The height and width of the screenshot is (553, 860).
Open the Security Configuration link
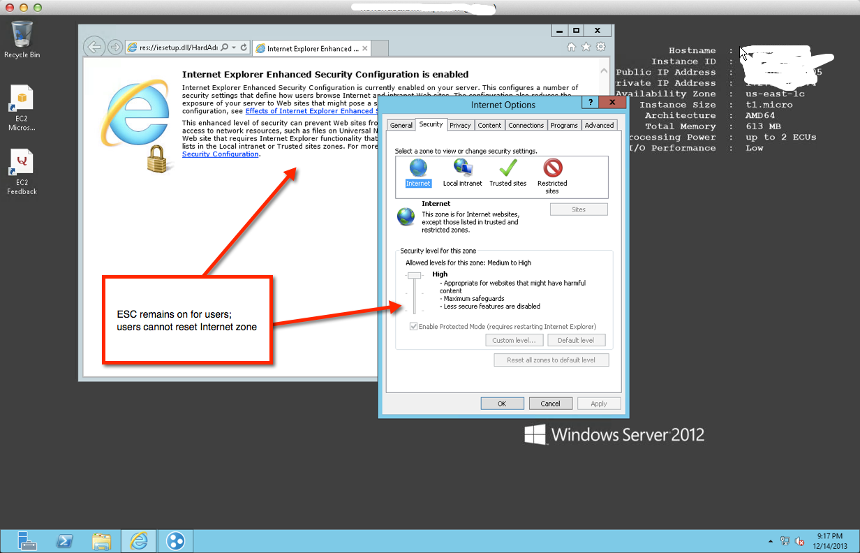tap(221, 154)
